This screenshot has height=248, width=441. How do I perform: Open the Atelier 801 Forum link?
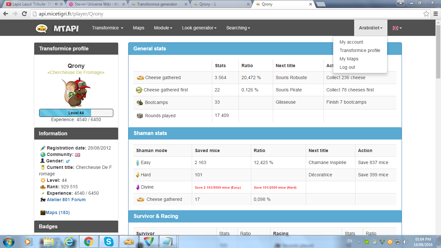point(66,200)
